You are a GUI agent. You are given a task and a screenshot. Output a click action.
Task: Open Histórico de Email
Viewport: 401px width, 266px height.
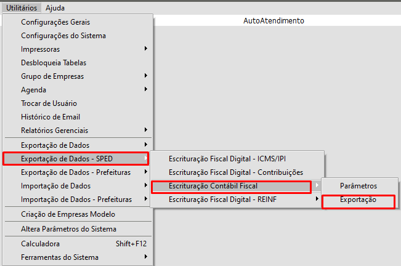[x=78, y=117]
